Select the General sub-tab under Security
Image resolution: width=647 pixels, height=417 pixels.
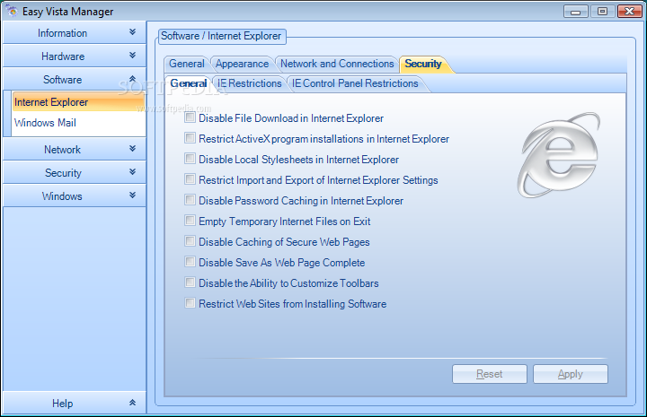[x=188, y=83]
